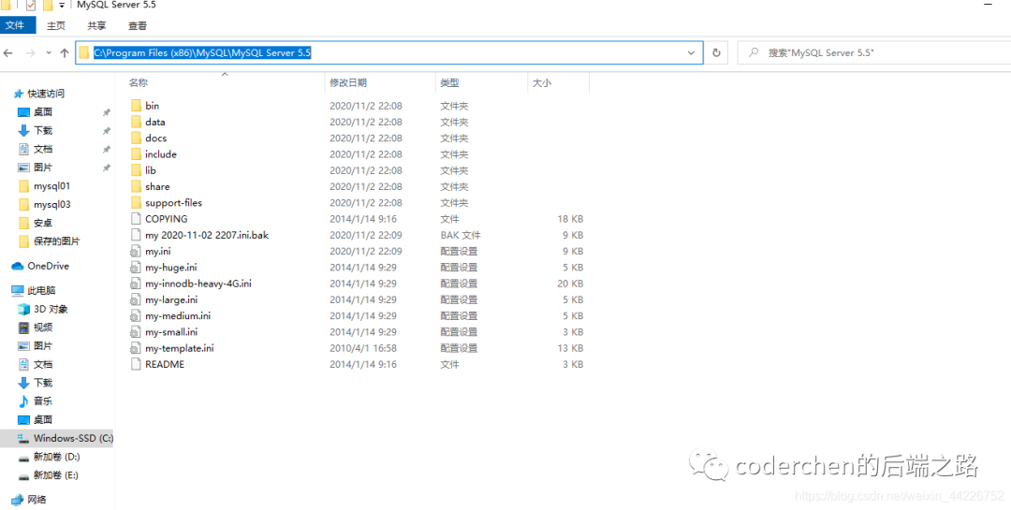Open the bin folder icon
The width and height of the screenshot is (1011, 510).
click(136, 106)
